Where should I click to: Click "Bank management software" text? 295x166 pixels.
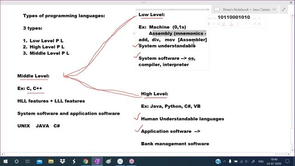coord(175,144)
